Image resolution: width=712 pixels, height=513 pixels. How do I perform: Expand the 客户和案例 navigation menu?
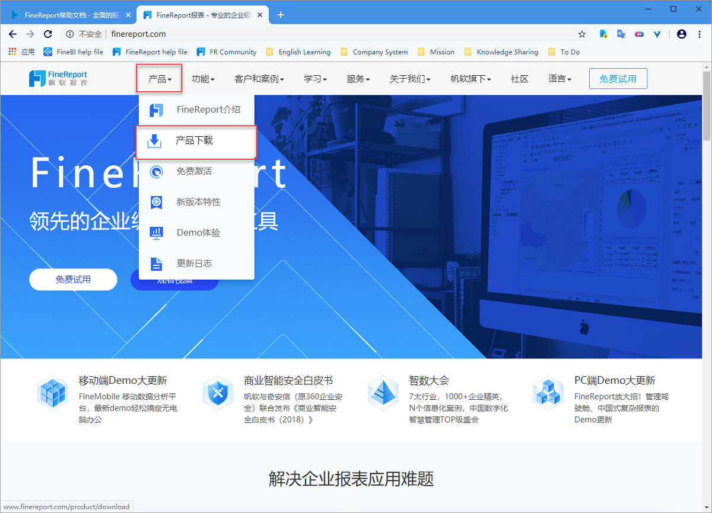point(259,79)
